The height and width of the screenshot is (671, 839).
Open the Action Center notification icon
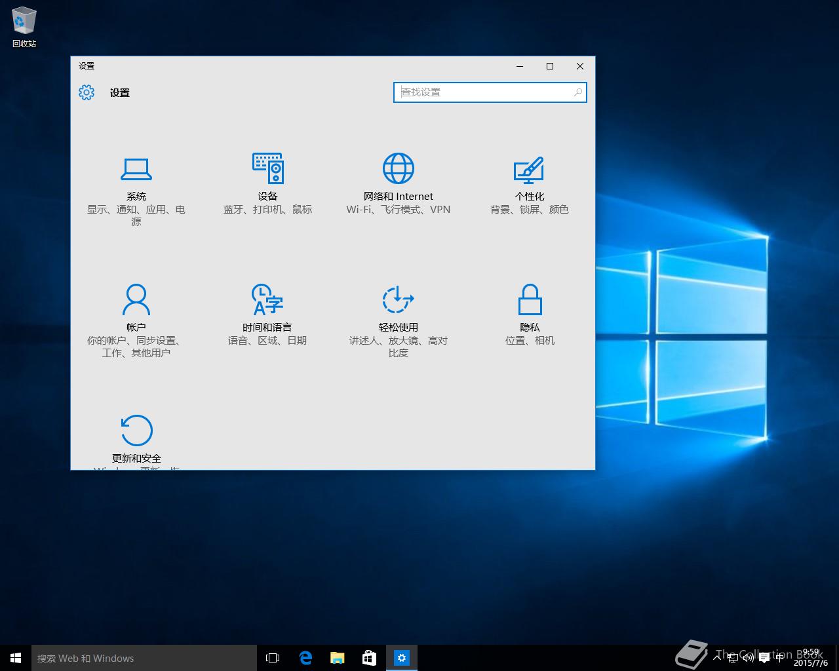(764, 658)
